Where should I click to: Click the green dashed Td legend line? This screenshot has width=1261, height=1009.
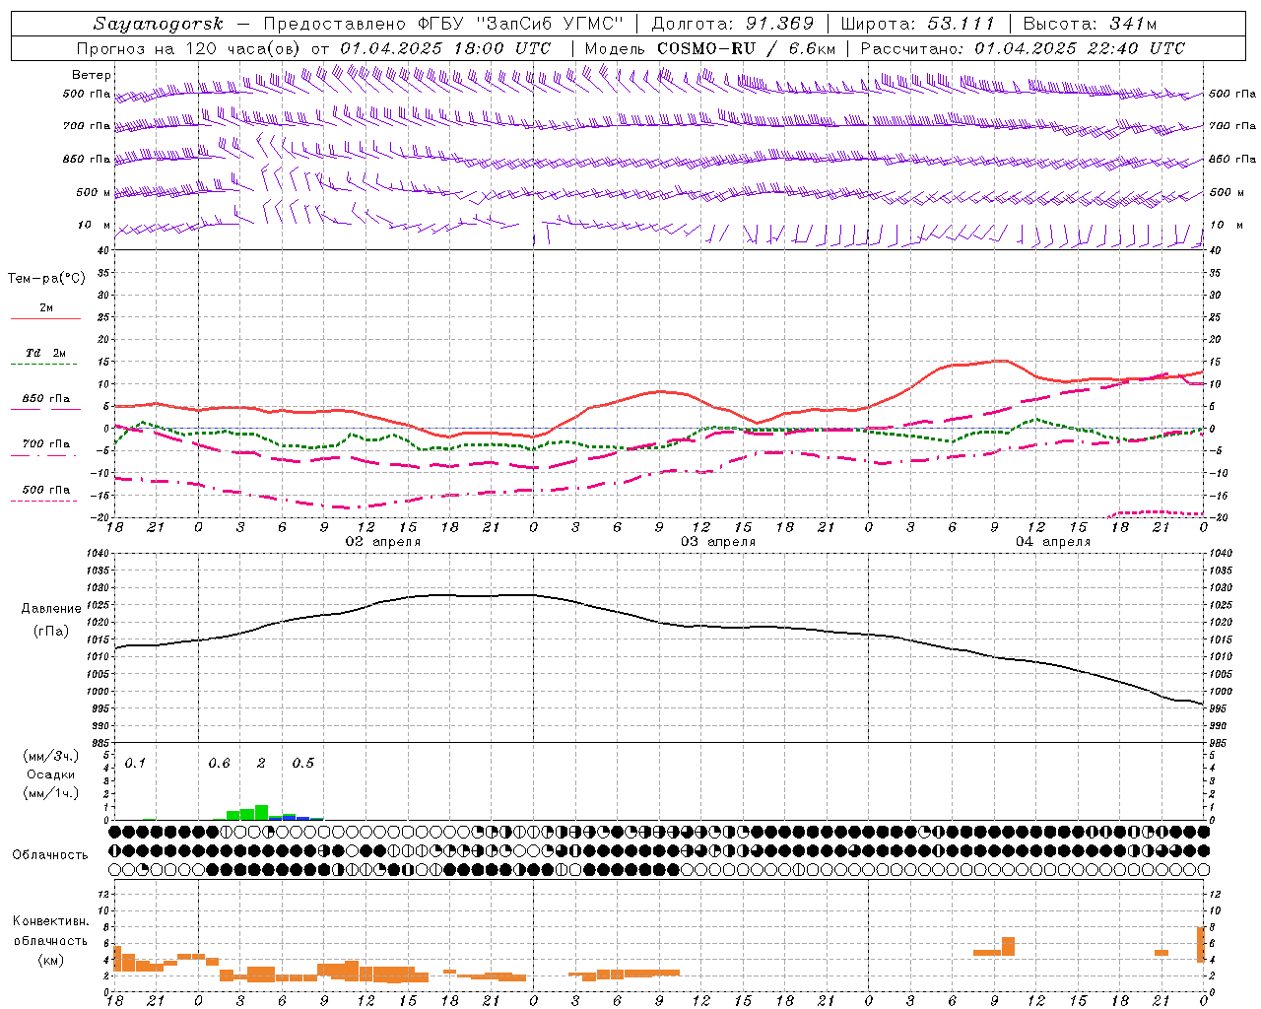click(x=43, y=364)
